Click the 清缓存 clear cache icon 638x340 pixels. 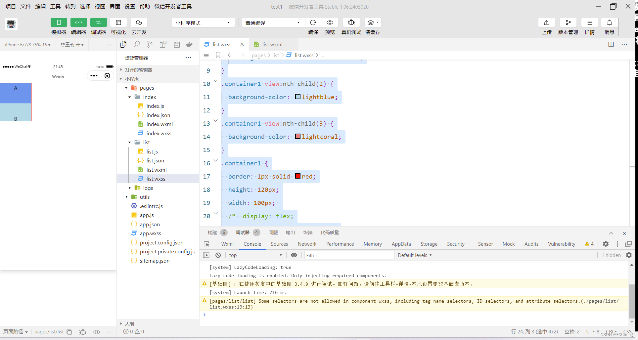pyautogui.click(x=371, y=22)
